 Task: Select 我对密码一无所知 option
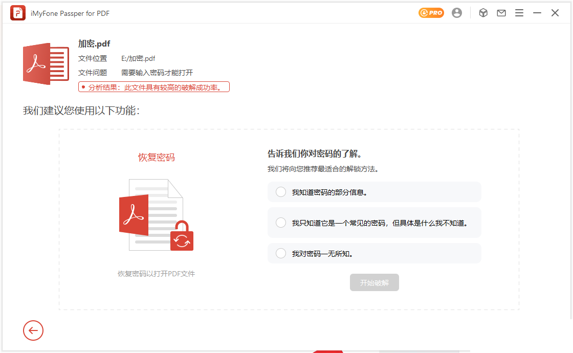coord(281,253)
